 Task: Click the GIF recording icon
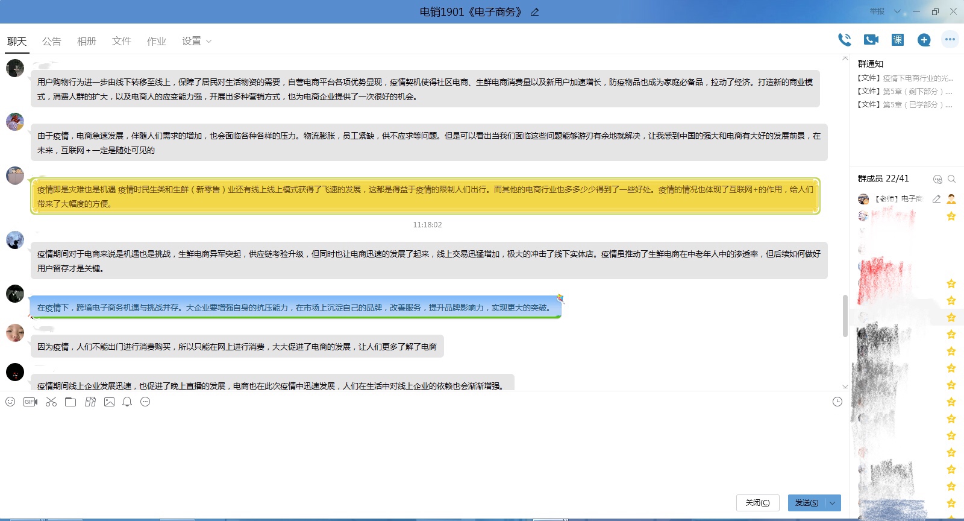30,402
